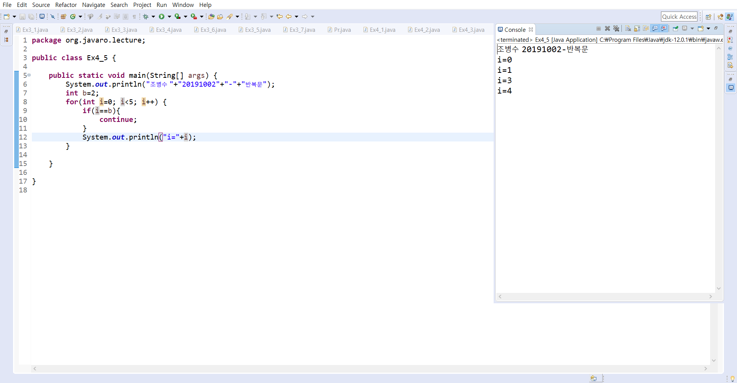This screenshot has height=383, width=737.
Task: Run the program with green play icon
Action: (x=162, y=16)
